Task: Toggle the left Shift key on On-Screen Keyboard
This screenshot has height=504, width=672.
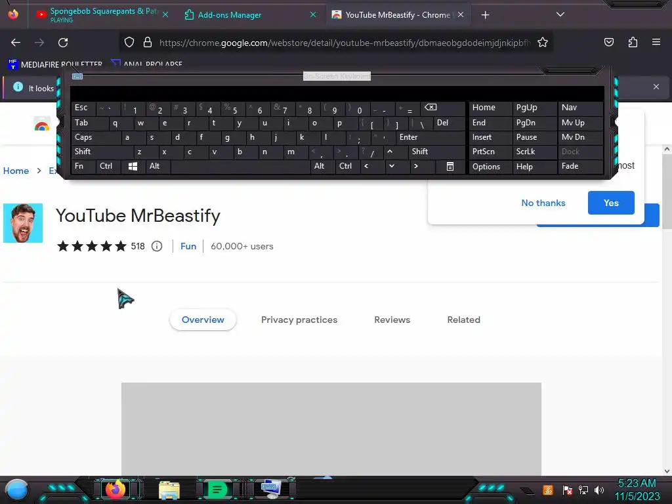Action: click(x=102, y=152)
